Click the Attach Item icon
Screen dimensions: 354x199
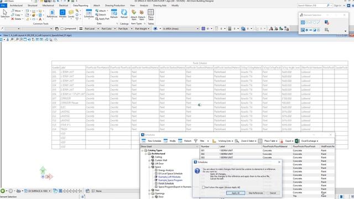click(134, 15)
